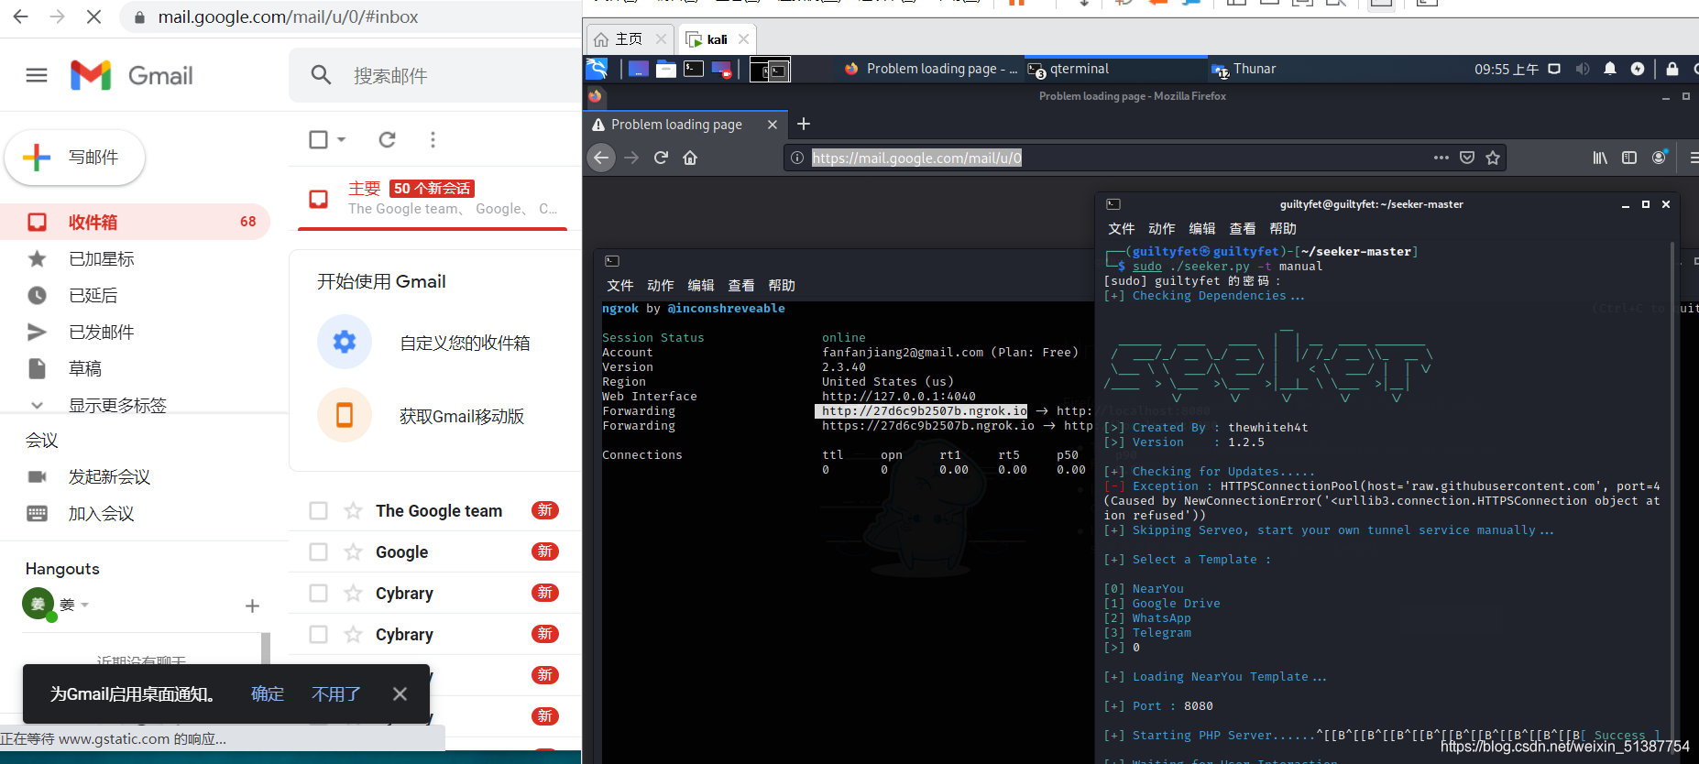Stop loading the Gmail page
The width and height of the screenshot is (1699, 764).
coord(93,16)
